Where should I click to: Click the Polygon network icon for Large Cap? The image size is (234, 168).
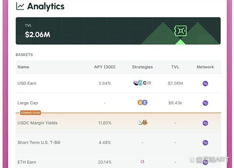pyautogui.click(x=206, y=103)
